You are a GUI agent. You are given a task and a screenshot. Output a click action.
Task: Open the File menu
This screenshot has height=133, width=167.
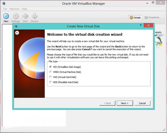(5, 9)
